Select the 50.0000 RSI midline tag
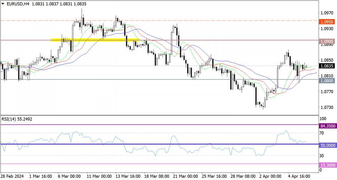Image resolution: width=337 pixels, height=180 pixels. (328, 145)
